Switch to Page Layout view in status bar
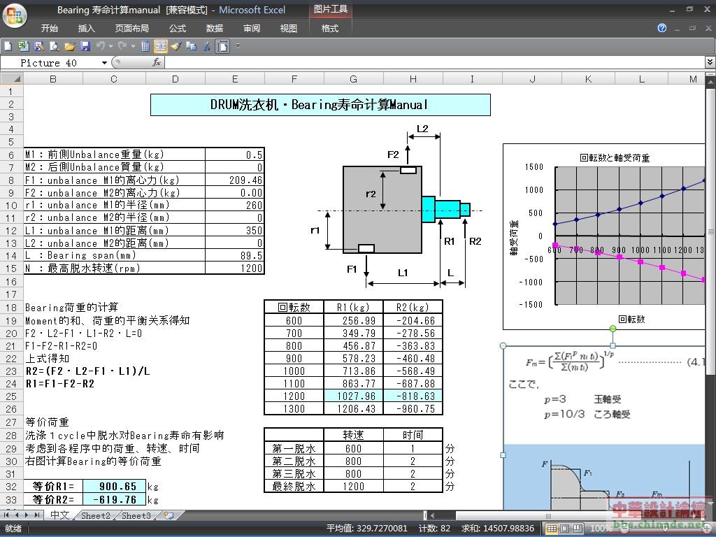The image size is (716, 537). pos(565,529)
